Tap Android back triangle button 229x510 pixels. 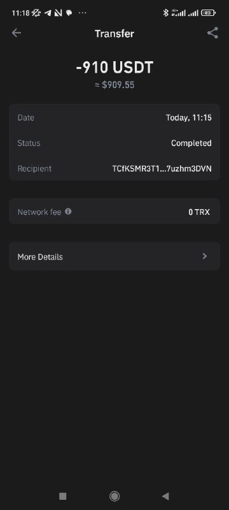[x=165, y=496]
